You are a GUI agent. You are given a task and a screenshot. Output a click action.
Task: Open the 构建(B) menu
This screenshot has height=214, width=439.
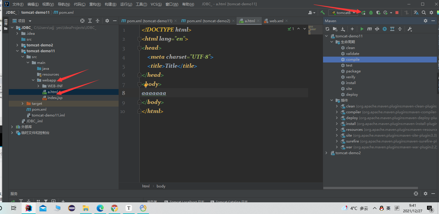[110, 4]
